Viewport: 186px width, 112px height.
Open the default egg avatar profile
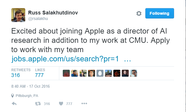(100, 73)
